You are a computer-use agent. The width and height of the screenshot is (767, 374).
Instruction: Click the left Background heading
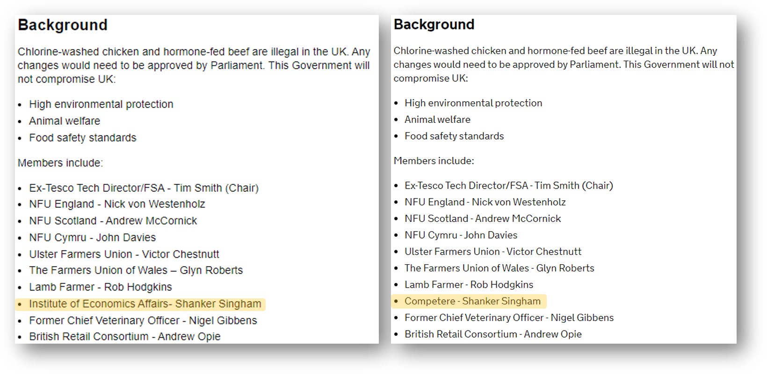[63, 25]
